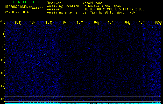Click the 'Receiving antenna' label
This screenshot has height=104, width=163.
(62, 12)
